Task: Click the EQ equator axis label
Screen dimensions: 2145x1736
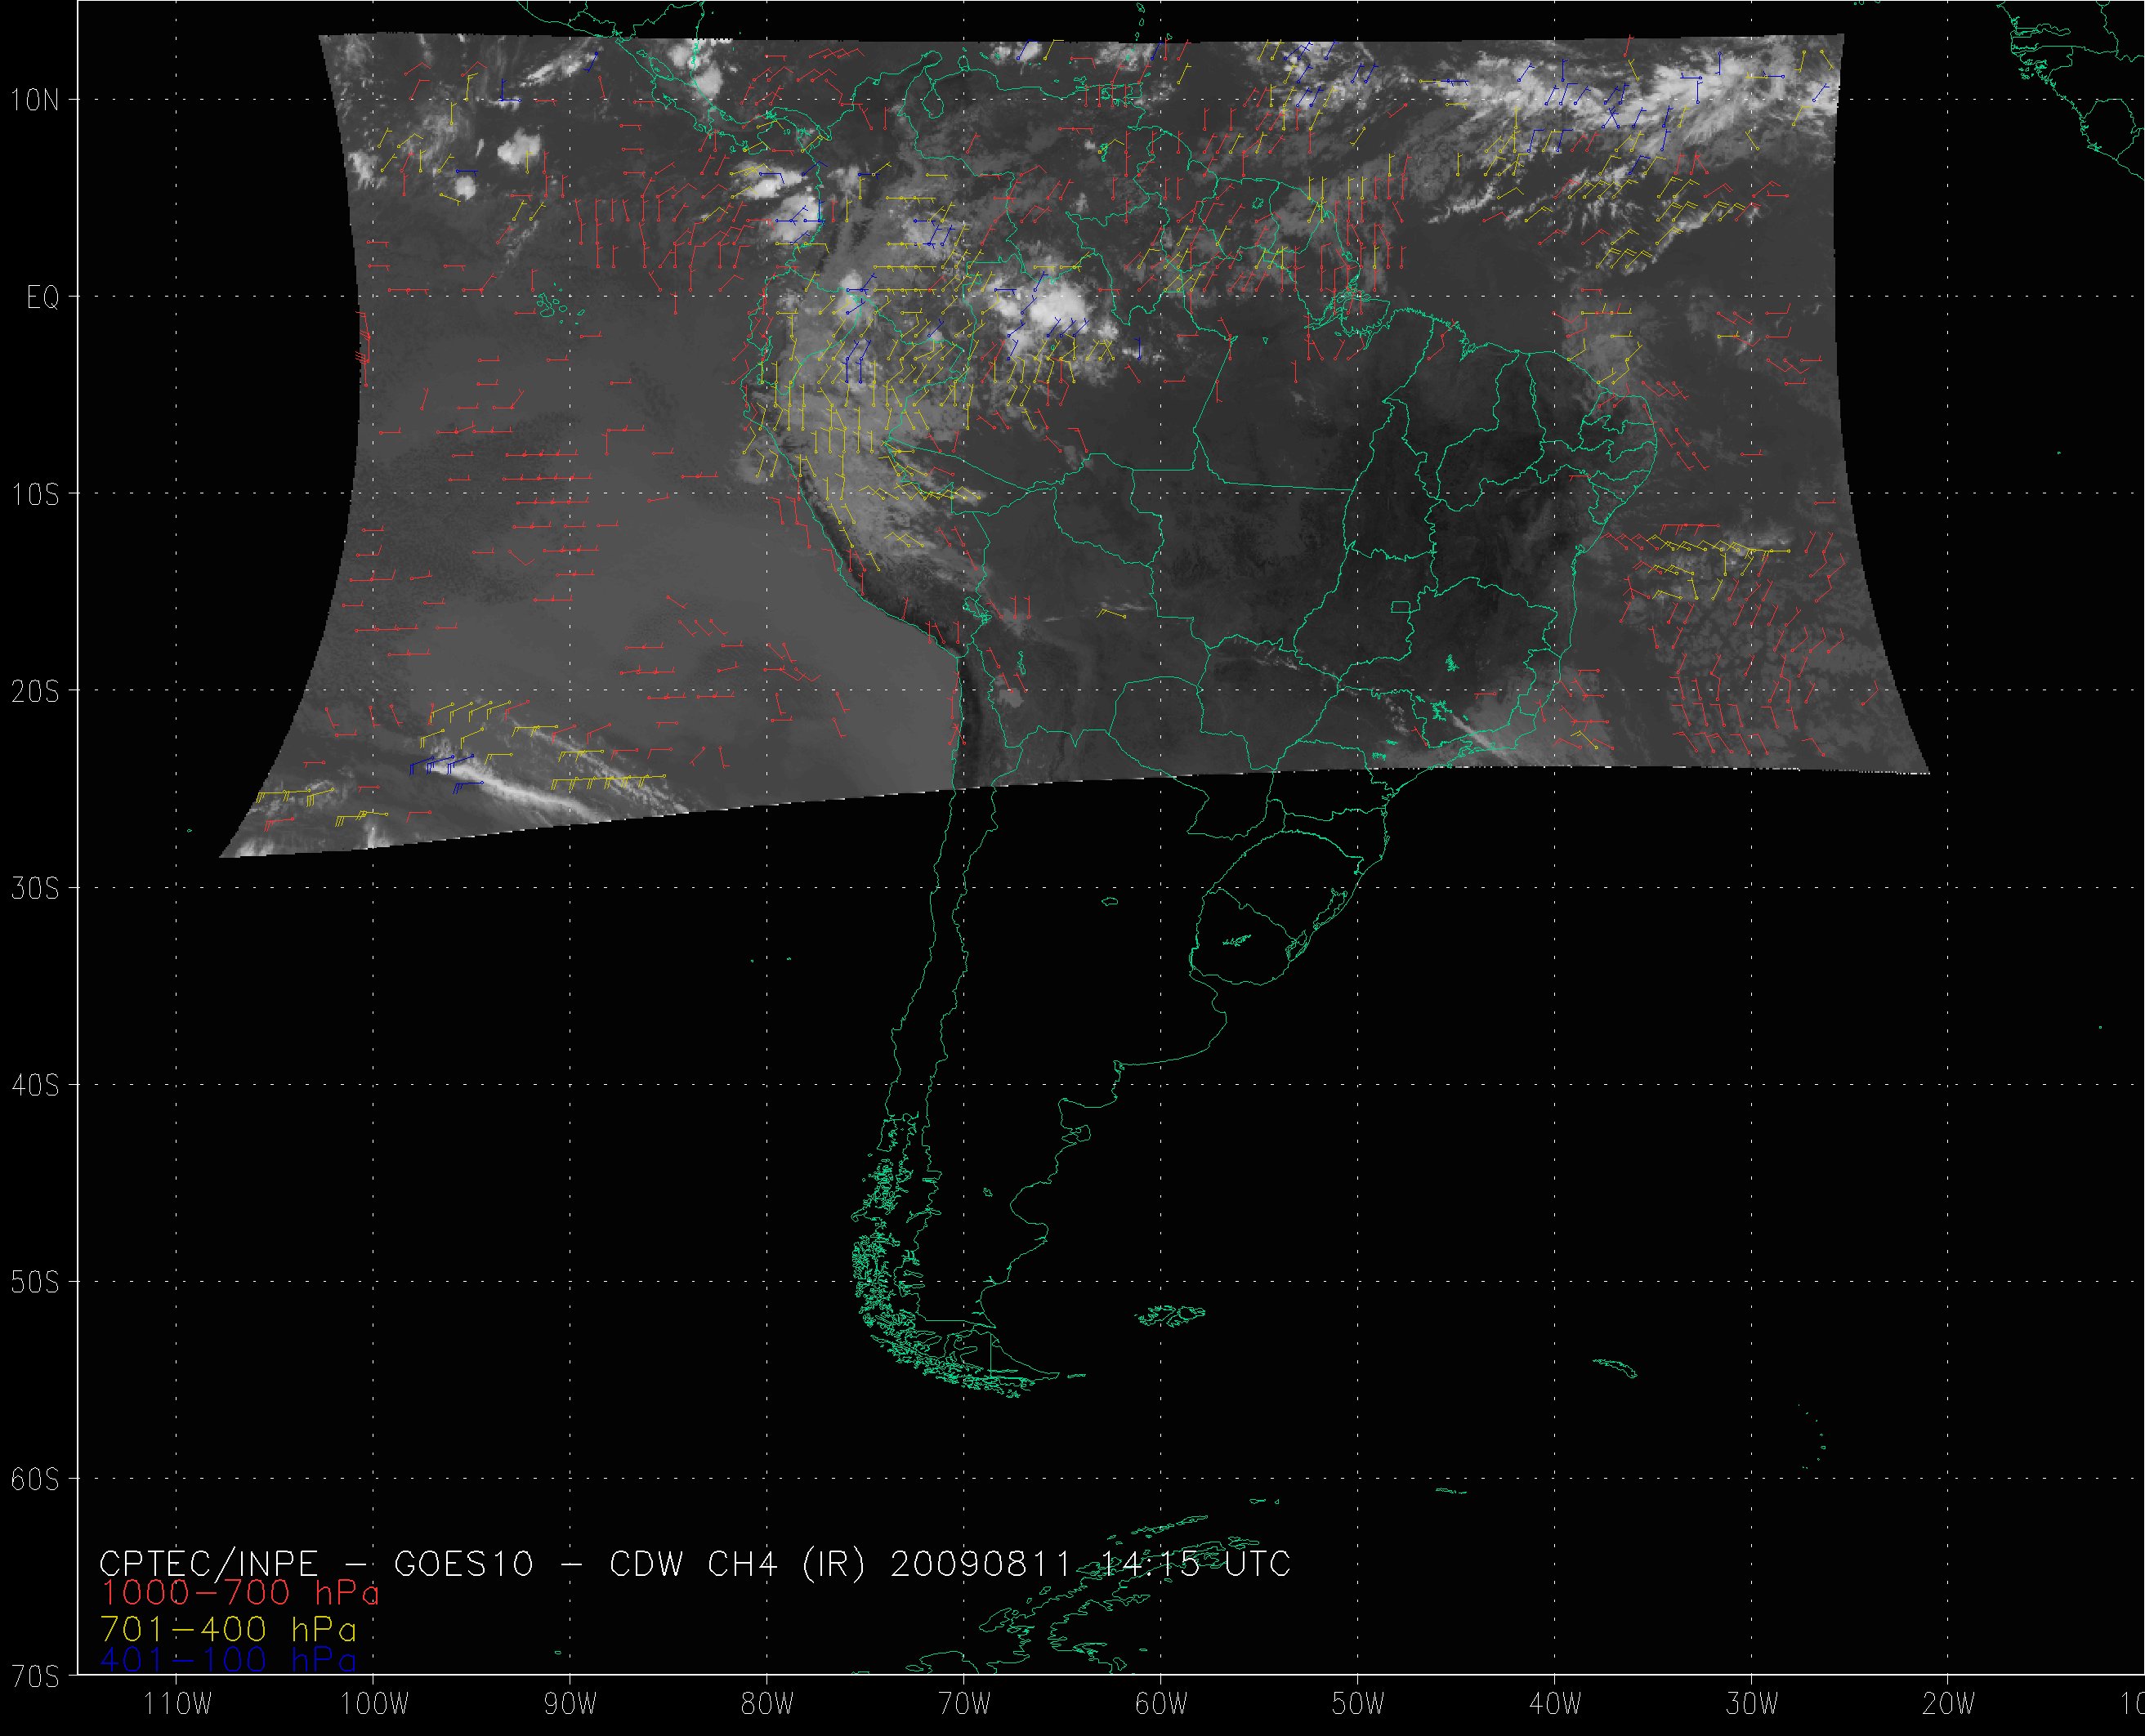Action: [42, 298]
